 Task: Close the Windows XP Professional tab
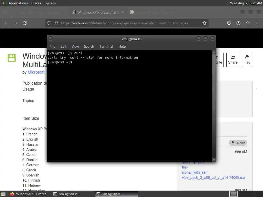[123, 12]
